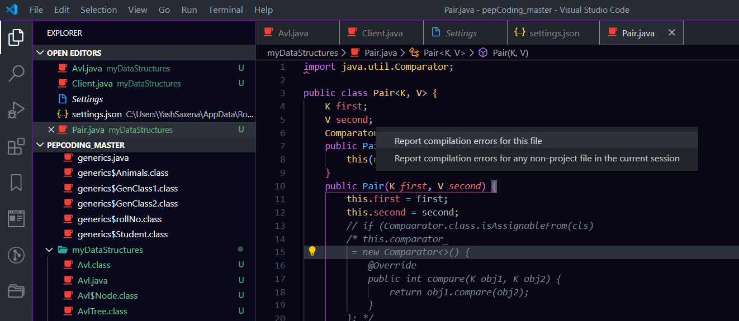Click Pair(K, V) constructor in the breadcrumb

click(x=510, y=52)
